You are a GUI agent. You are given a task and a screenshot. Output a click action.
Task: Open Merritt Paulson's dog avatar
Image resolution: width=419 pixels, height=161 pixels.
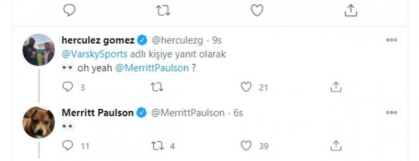point(38,122)
